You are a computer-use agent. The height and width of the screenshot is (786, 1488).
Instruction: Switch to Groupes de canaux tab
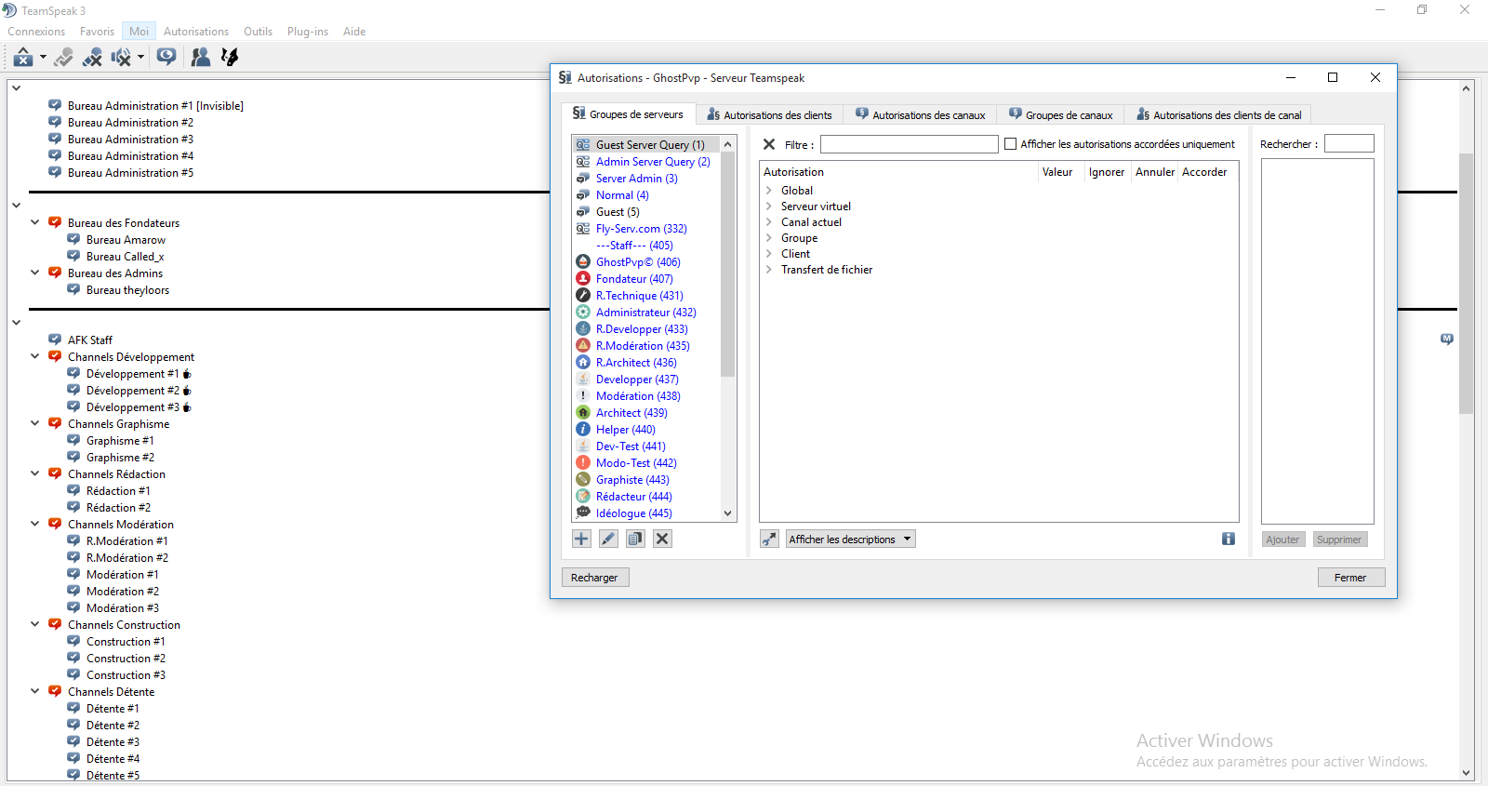point(1060,115)
